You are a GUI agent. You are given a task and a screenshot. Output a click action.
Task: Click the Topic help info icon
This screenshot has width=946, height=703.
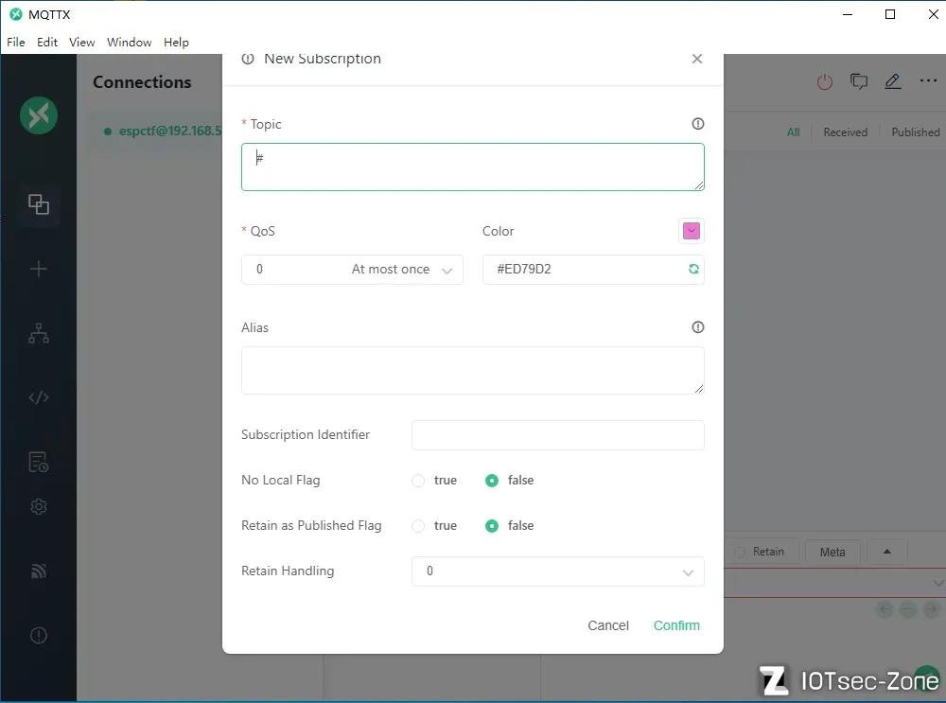pyautogui.click(x=697, y=124)
